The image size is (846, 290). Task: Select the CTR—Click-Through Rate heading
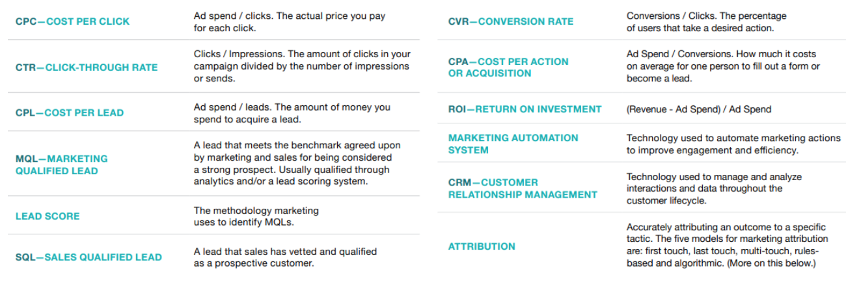pos(87,67)
